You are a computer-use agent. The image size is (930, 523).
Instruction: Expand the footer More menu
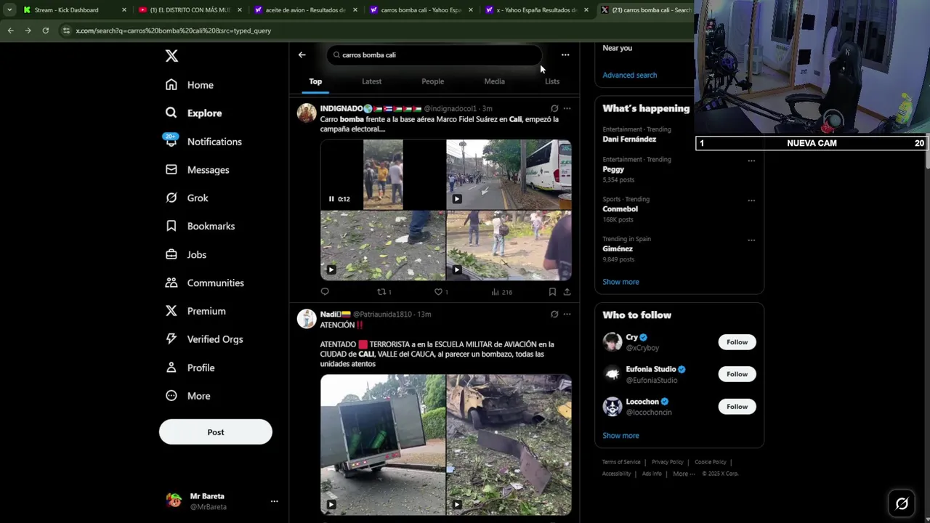coord(684,474)
